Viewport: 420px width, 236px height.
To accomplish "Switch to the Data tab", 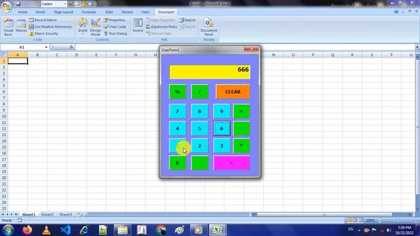I will [109, 12].
